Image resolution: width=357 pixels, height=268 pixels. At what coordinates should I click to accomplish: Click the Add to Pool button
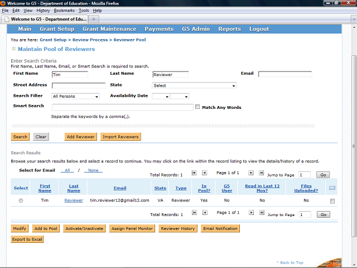[45, 228]
